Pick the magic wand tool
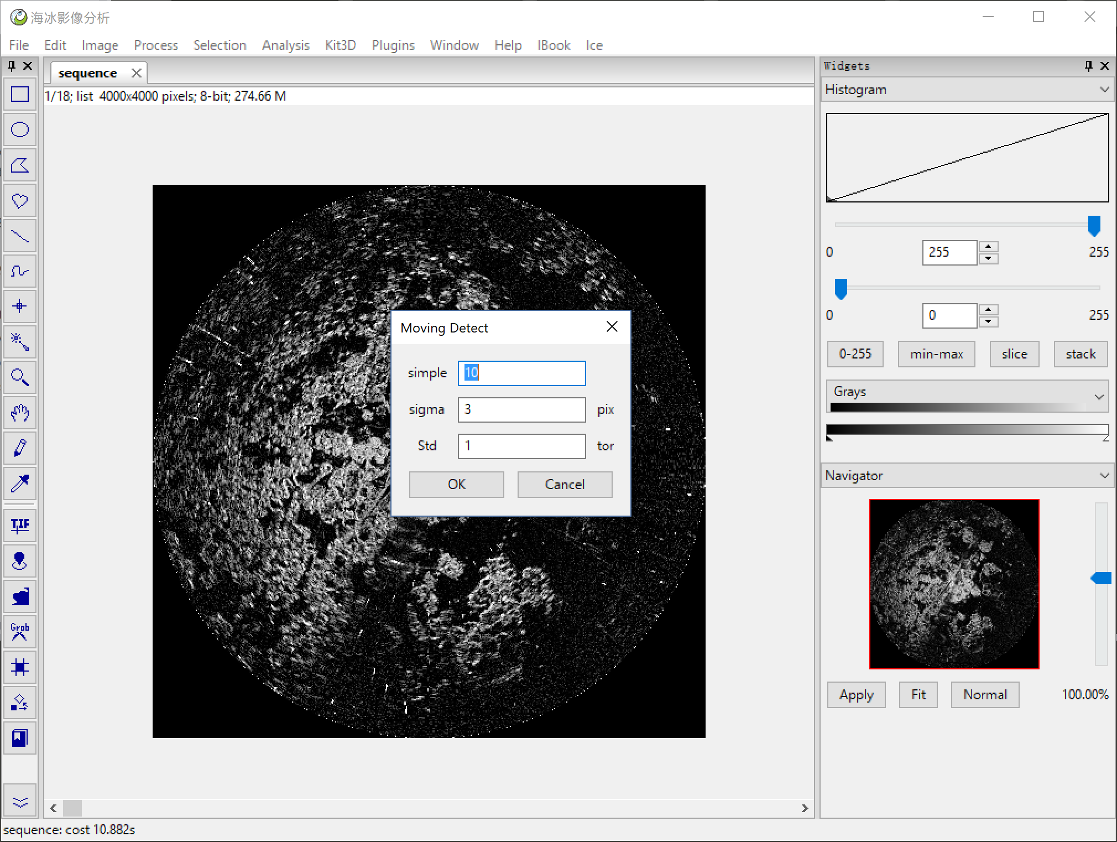 (20, 342)
